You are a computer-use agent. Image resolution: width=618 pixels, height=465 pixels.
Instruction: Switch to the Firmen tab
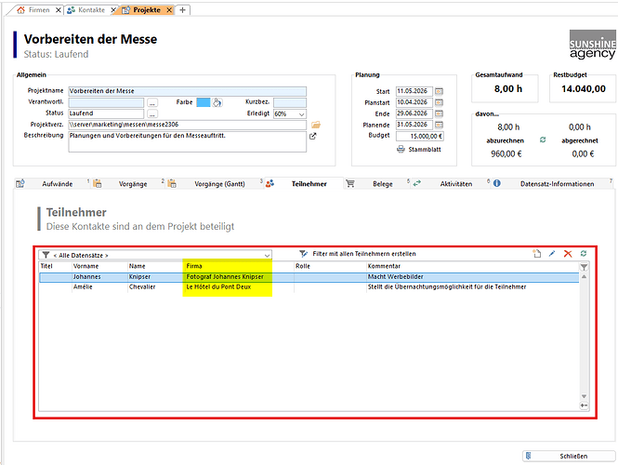(39, 10)
